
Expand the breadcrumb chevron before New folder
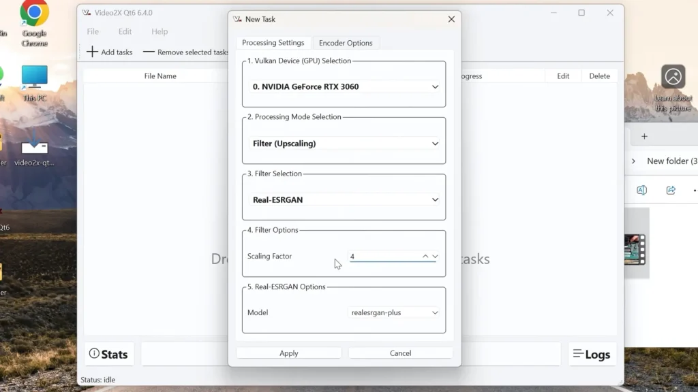[x=633, y=161]
